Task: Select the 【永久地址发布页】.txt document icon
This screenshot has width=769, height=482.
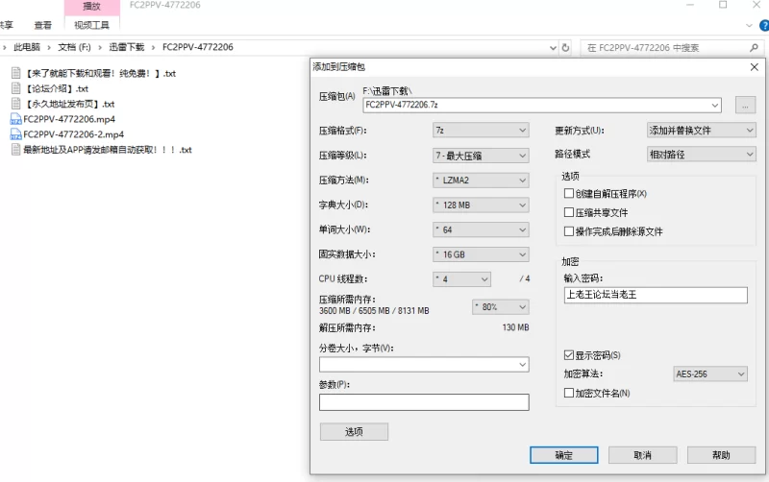Action: (x=15, y=104)
